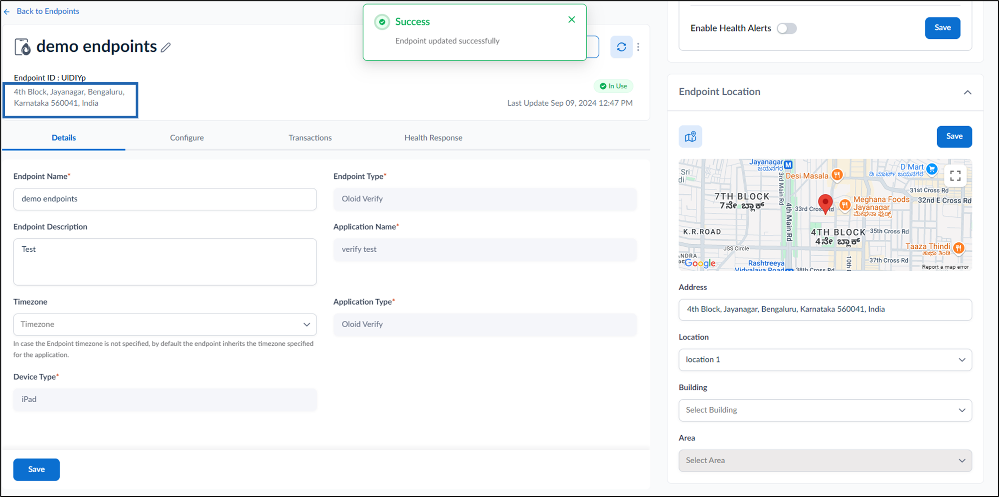Screen dimensions: 999x497
Task: Open the Timezone dropdown
Action: point(165,325)
